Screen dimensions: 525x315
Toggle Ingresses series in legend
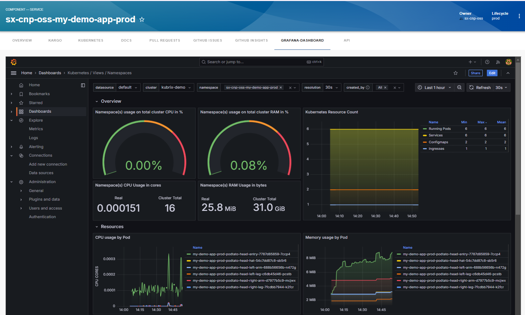point(436,149)
